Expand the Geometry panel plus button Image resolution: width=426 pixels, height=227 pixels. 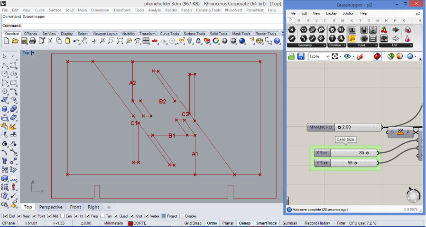point(324,45)
